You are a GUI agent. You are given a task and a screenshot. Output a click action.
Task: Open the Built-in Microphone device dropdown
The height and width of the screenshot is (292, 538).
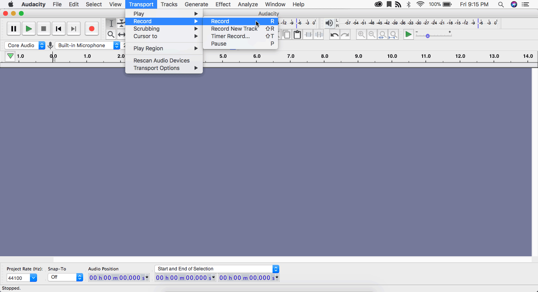(x=87, y=46)
